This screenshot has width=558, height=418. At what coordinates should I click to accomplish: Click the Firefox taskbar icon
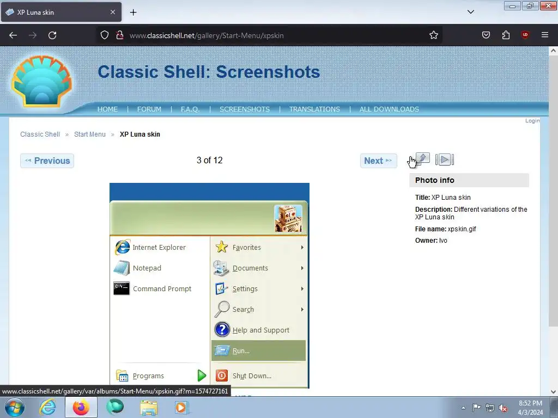pos(81,407)
